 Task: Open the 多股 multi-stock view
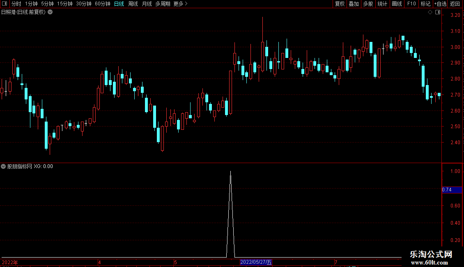click(368, 4)
